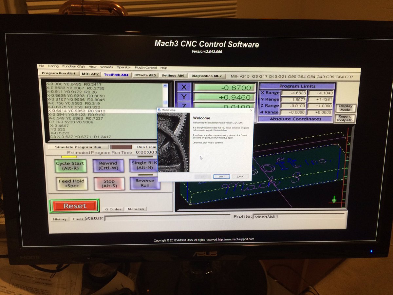The height and width of the screenshot is (295, 393).
Task: Open the Config menu
Action: tap(53, 66)
